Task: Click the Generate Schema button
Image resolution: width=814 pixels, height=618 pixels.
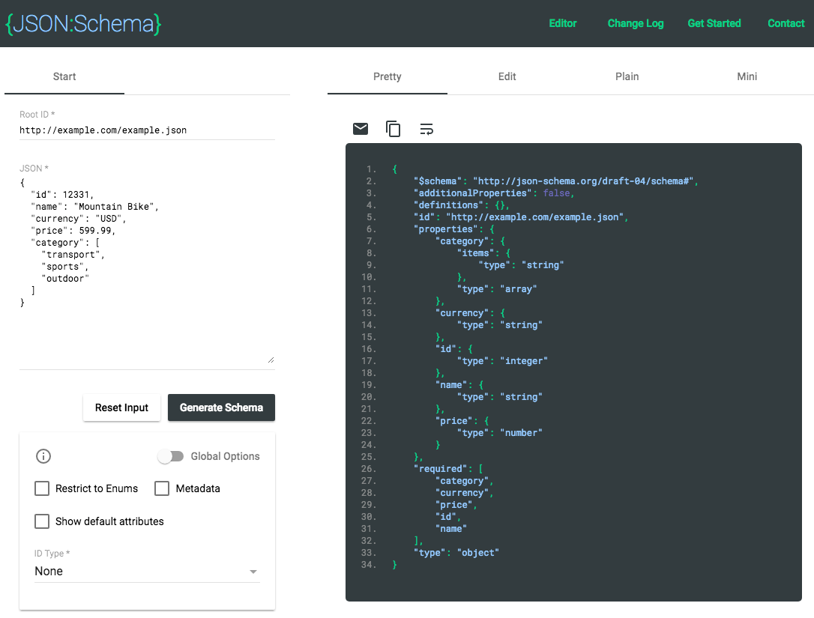Action: (221, 408)
